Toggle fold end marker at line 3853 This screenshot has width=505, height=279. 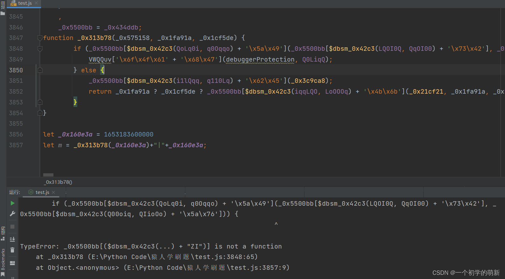pyautogui.click(x=40, y=102)
